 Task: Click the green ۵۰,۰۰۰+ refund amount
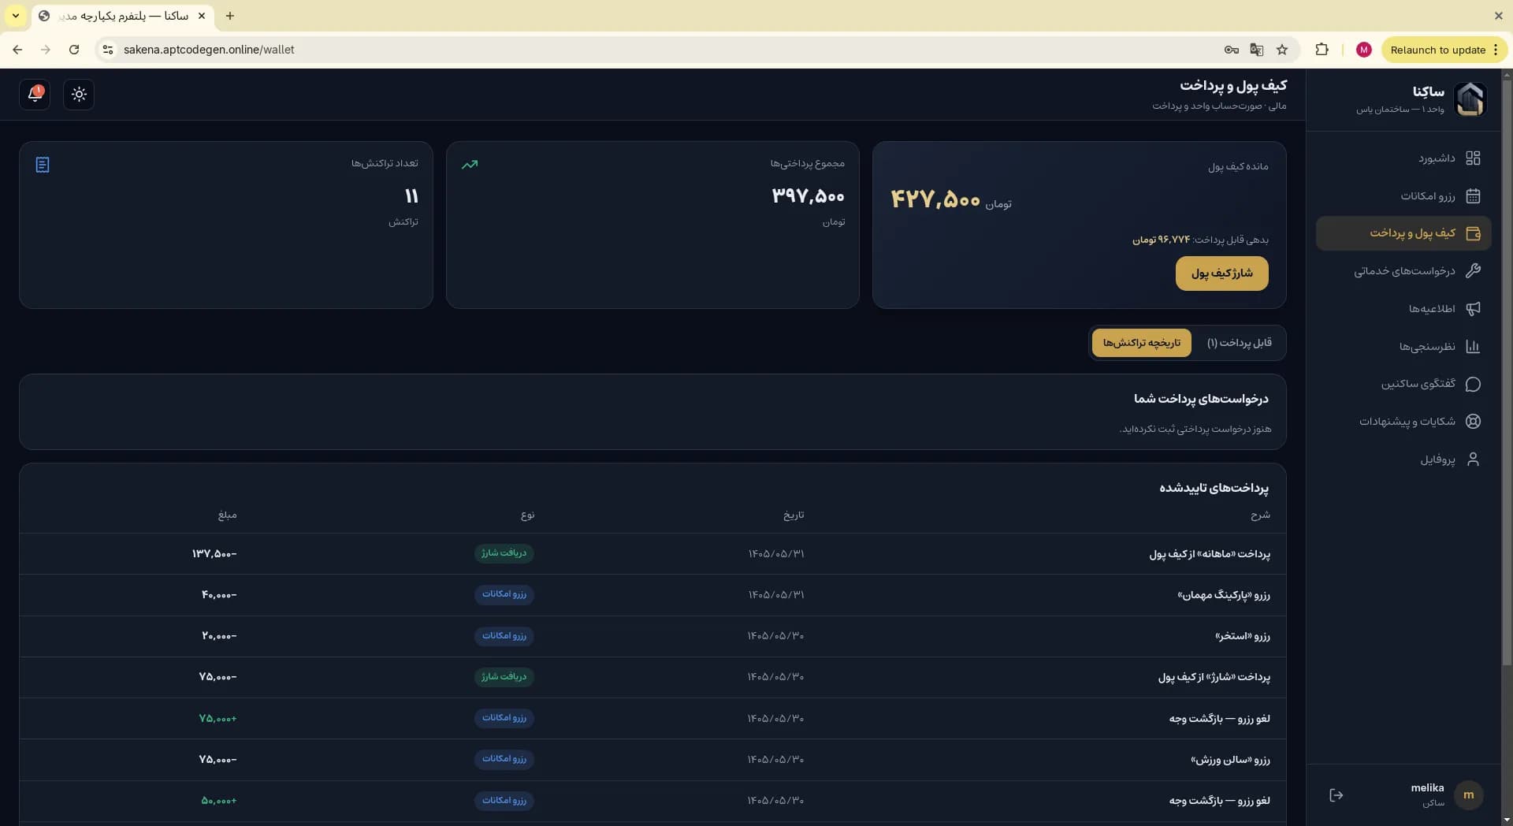[218, 801]
